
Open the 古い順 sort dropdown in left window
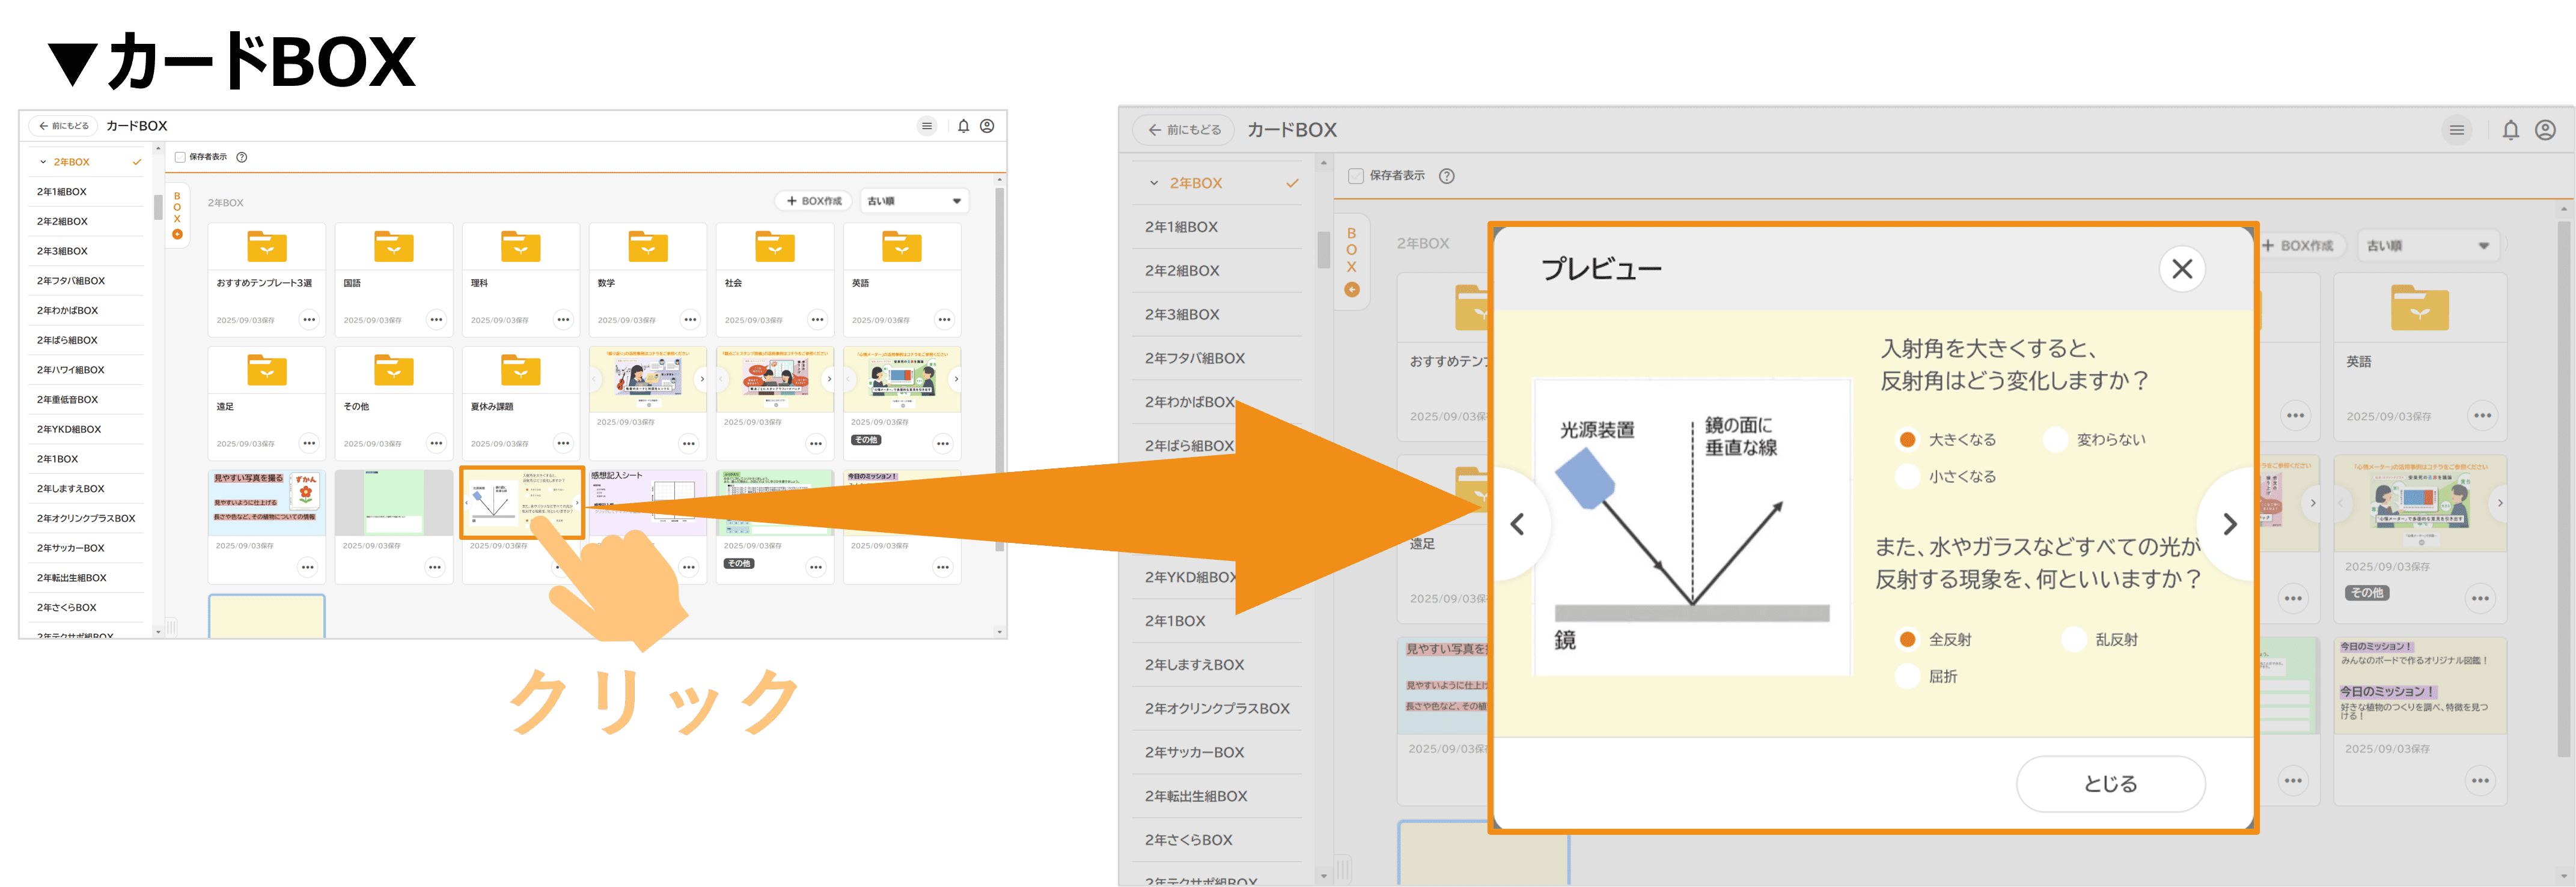coord(914,201)
